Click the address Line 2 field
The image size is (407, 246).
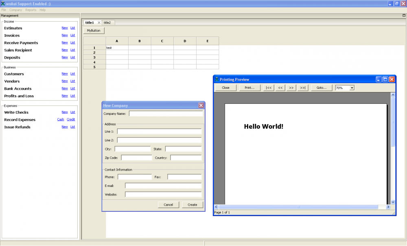pos(159,140)
